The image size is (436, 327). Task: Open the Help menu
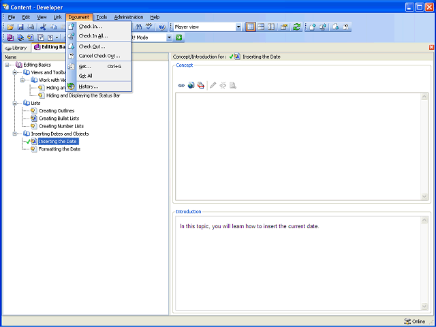click(x=155, y=17)
